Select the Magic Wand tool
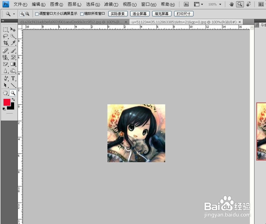Viewport: 266px width, 224px height. tap(13, 36)
